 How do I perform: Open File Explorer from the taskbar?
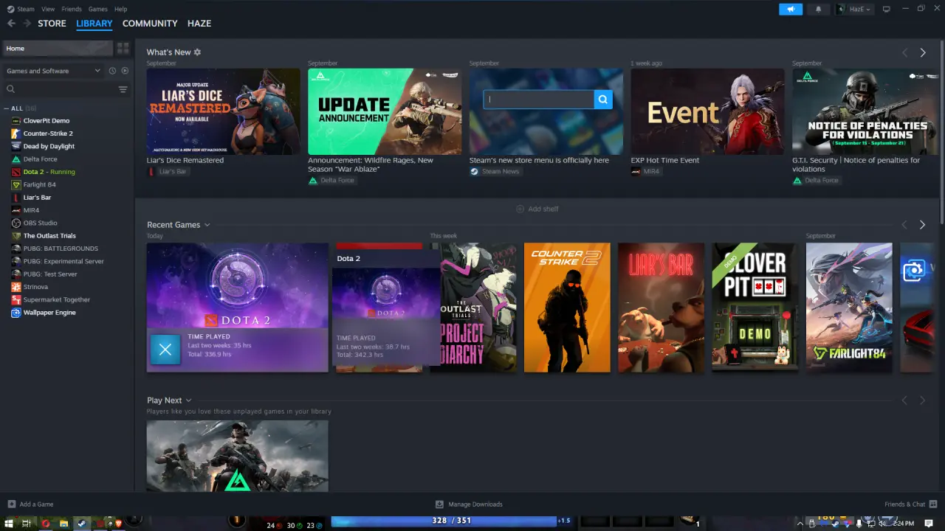[63, 524]
